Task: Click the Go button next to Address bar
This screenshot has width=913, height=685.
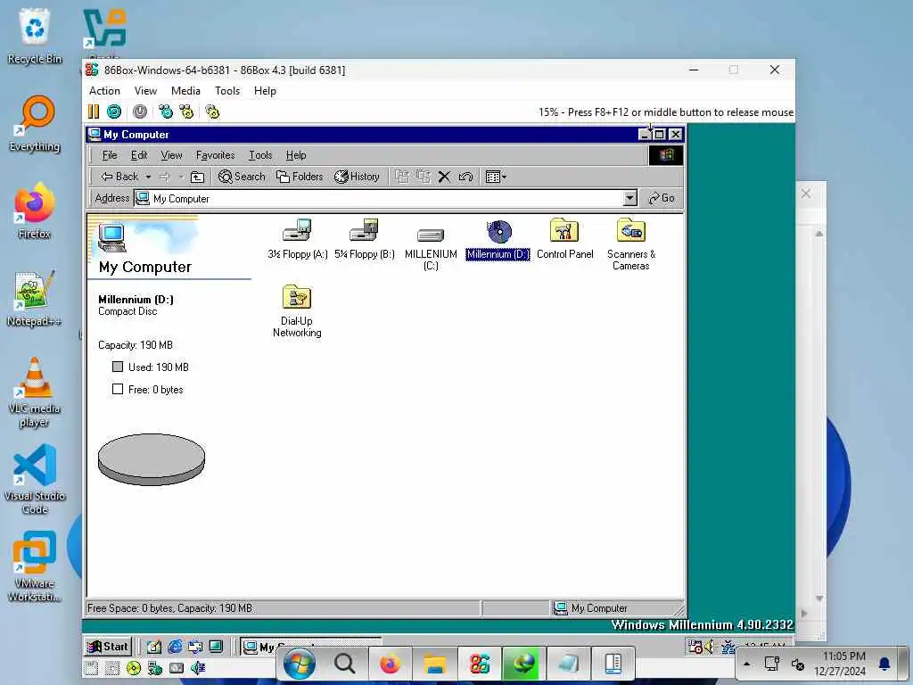Action: [x=662, y=198]
